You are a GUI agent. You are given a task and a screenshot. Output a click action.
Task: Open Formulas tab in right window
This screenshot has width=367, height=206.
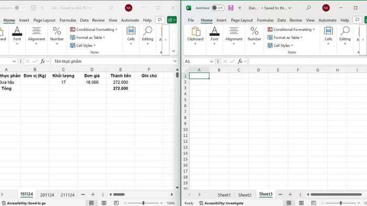[x=265, y=20]
